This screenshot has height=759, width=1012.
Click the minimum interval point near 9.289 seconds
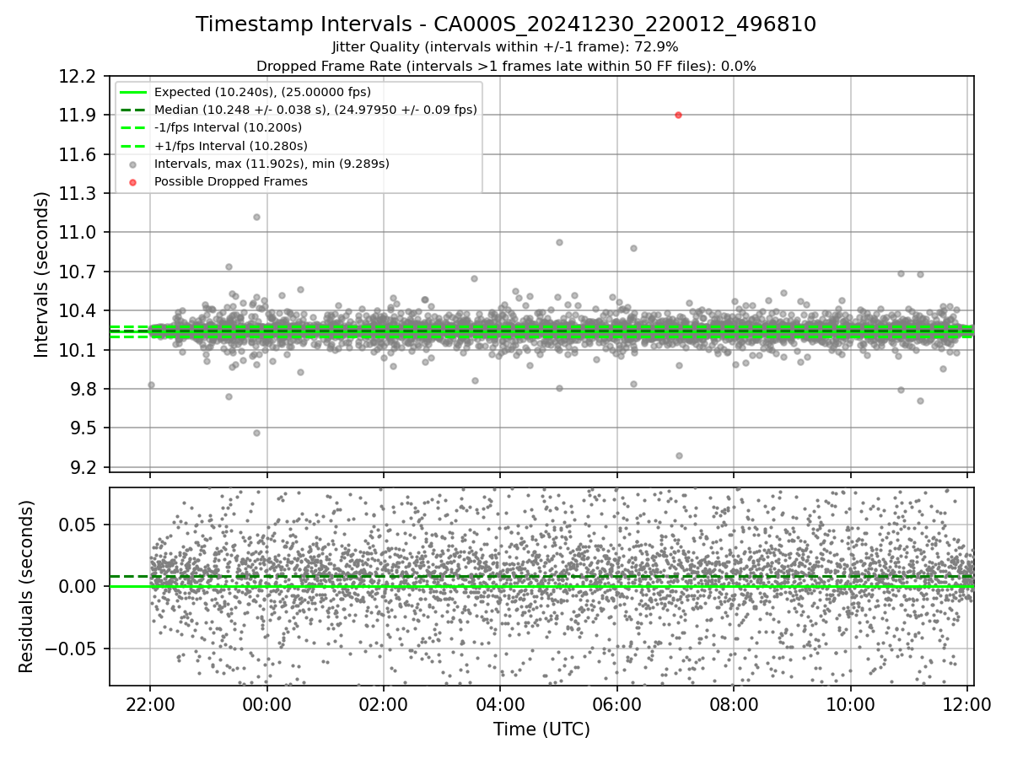[679, 455]
